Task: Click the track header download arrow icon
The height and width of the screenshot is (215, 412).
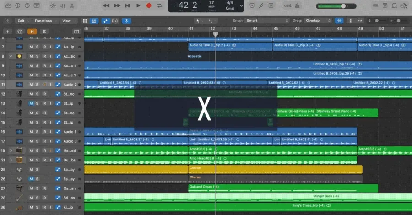Action: 76,32
